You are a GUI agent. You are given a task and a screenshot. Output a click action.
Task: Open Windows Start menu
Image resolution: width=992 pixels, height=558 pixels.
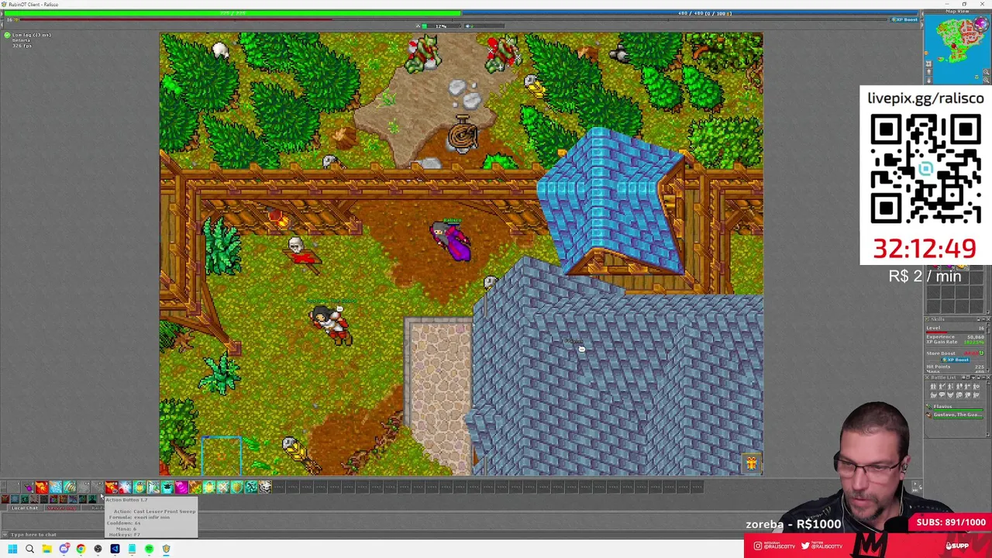12,549
